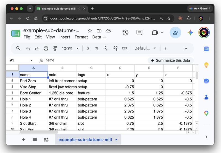Open Google account avatar in Sheets

204,32
